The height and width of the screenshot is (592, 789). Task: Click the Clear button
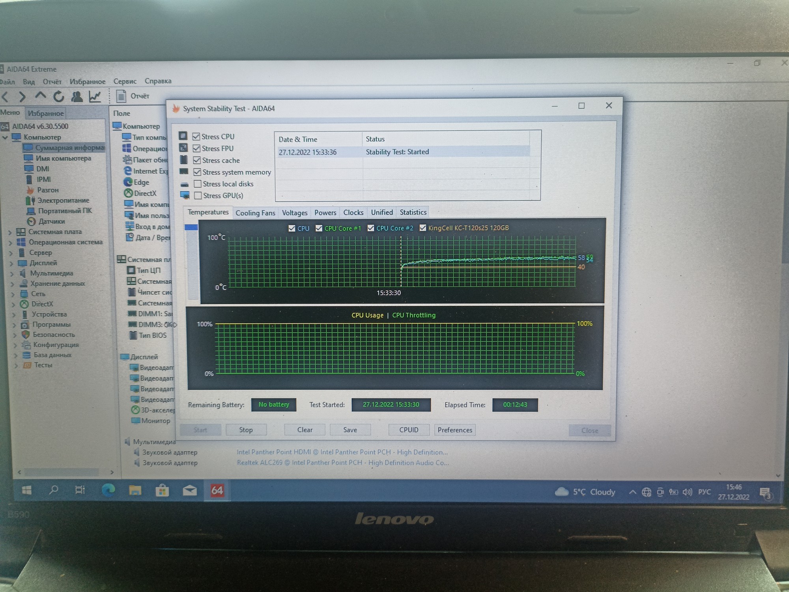[x=305, y=430]
